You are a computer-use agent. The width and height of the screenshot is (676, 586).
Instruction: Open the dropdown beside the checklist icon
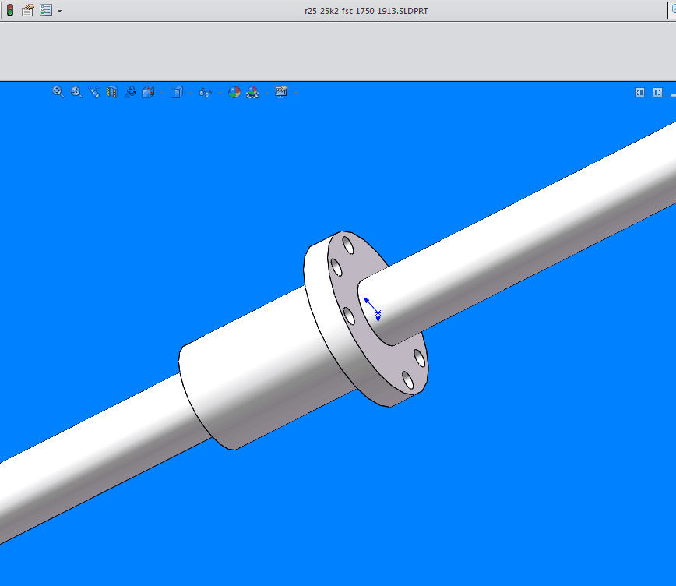pos(59,10)
